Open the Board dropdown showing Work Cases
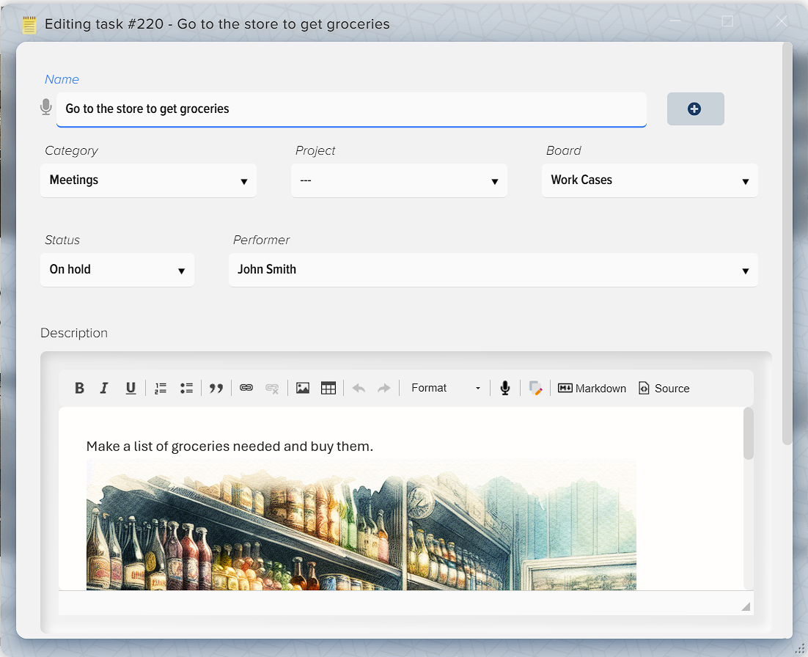 click(x=650, y=180)
